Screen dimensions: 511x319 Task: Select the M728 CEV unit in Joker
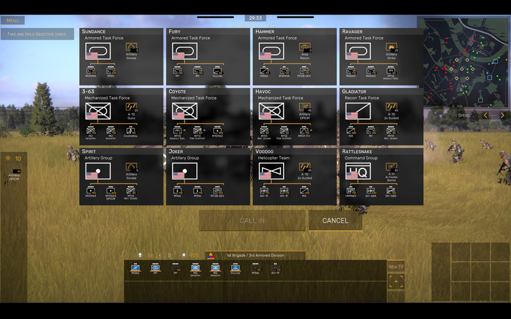point(217,191)
